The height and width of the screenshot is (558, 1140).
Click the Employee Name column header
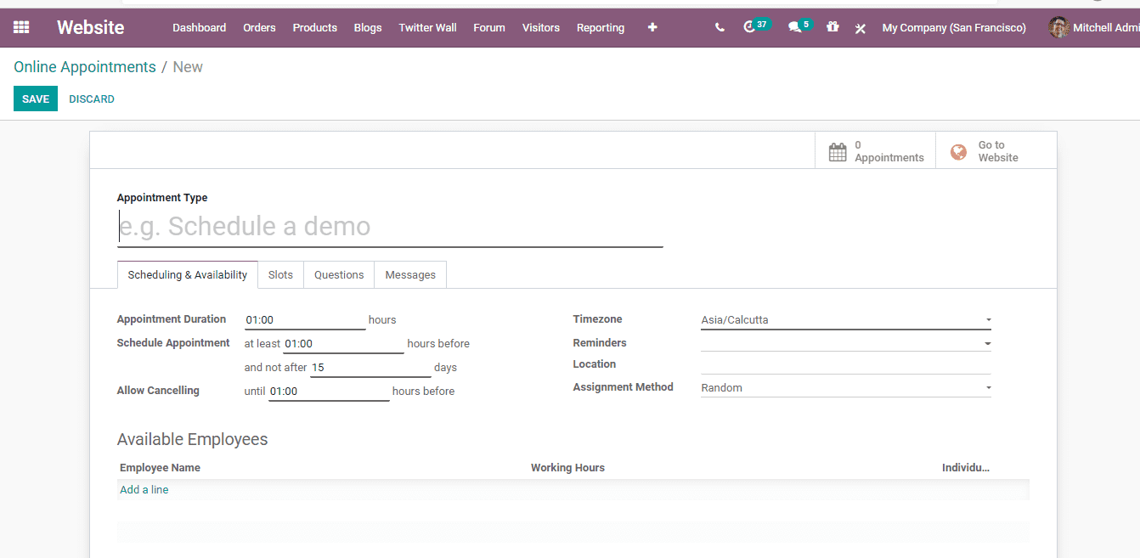(x=160, y=467)
